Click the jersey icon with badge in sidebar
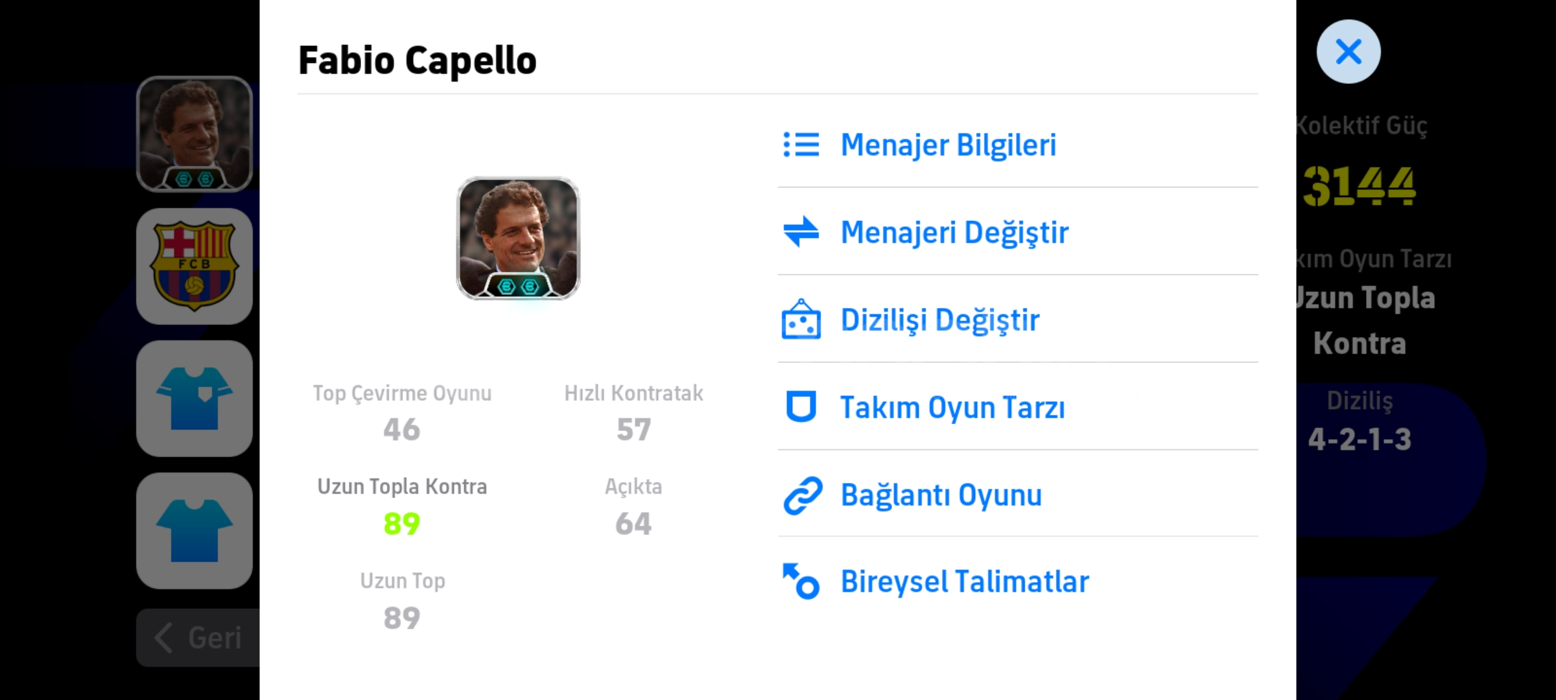This screenshot has width=1556, height=700. [194, 399]
